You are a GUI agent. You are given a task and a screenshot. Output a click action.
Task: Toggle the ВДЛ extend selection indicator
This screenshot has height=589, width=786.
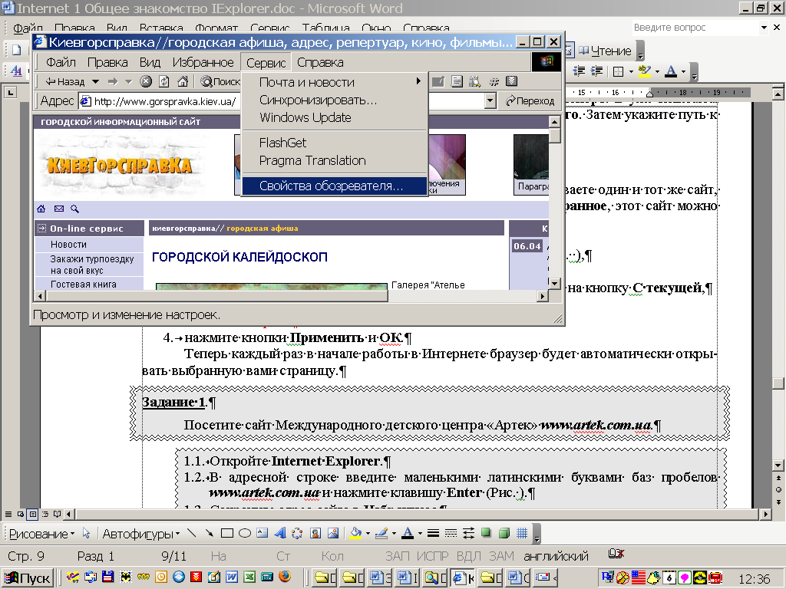(x=468, y=556)
